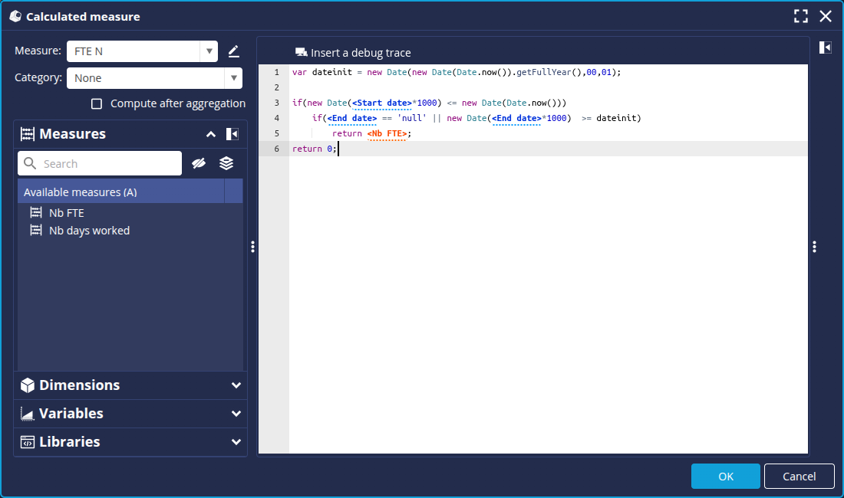This screenshot has width=844, height=498.
Task: Collapse the Measures section chevron
Action: pyautogui.click(x=211, y=134)
